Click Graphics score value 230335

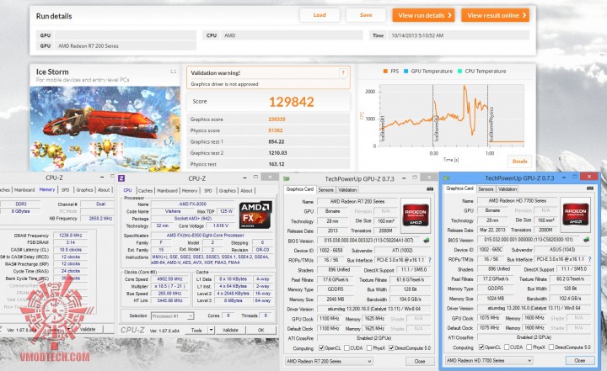point(277,119)
